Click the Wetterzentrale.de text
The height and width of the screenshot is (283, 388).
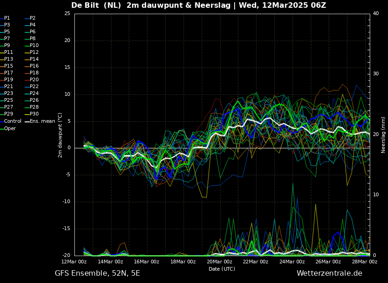coord(329,273)
